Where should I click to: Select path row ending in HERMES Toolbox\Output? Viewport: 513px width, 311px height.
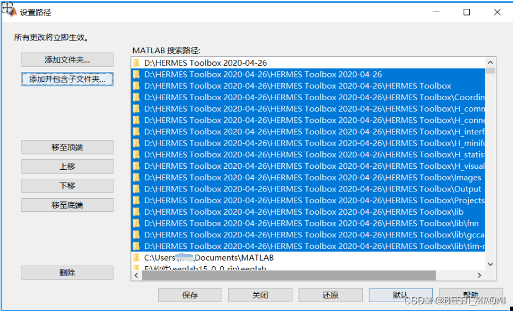tap(308, 189)
